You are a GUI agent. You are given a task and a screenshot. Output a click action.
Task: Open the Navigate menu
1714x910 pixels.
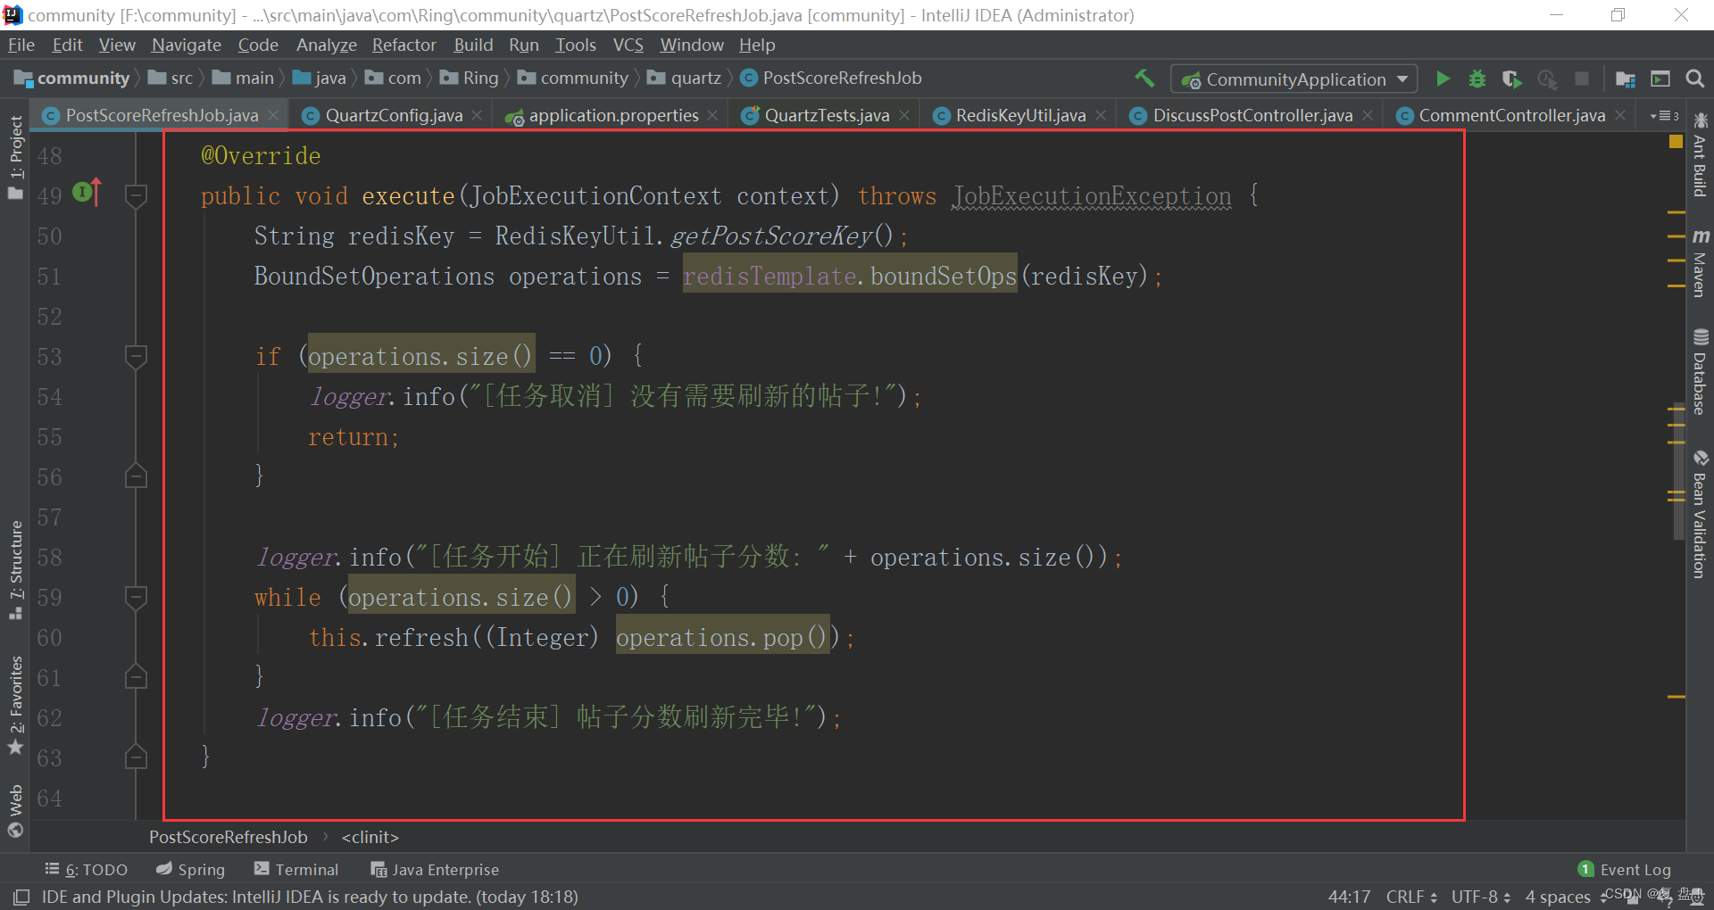[x=187, y=45]
